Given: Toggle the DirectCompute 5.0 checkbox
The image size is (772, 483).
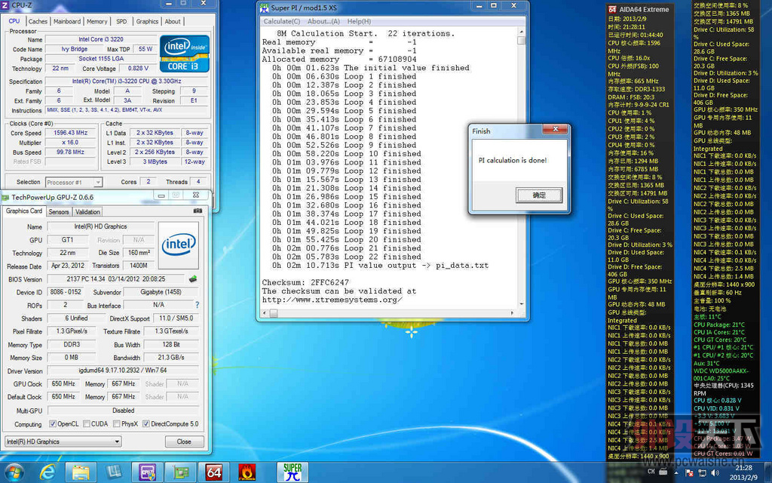Looking at the screenshot, I should pyautogui.click(x=146, y=424).
